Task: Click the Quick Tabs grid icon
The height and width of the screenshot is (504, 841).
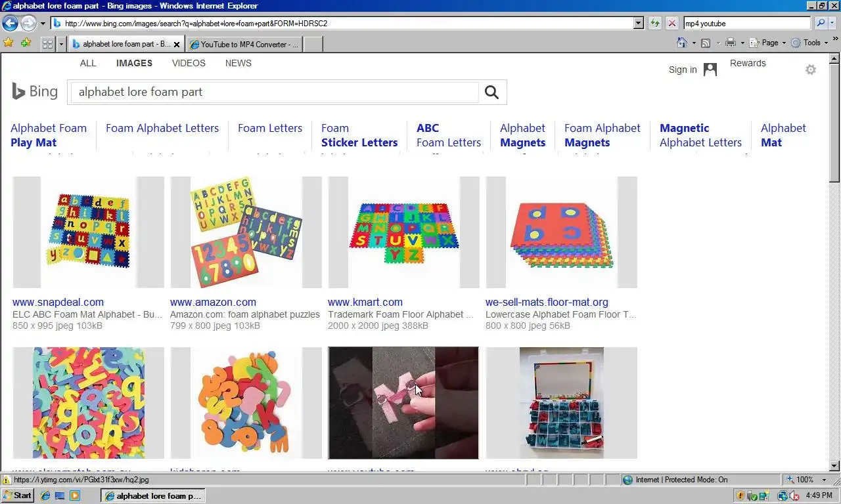Action: (x=47, y=44)
